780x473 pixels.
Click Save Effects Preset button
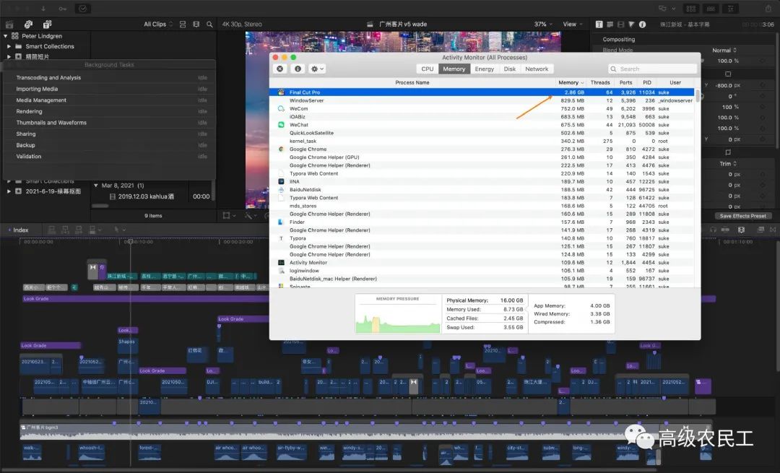coord(742,216)
